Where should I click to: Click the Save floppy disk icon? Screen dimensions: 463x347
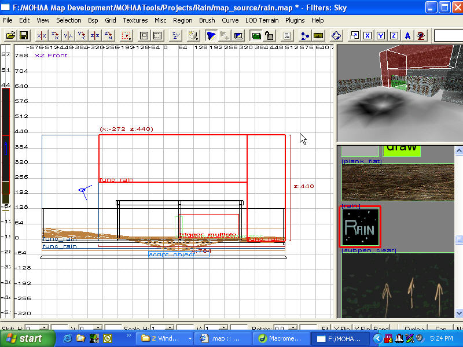pos(24,35)
